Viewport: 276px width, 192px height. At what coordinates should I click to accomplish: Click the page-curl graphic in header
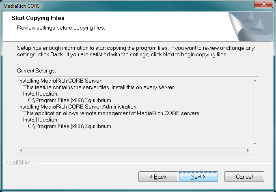[x=250, y=27]
